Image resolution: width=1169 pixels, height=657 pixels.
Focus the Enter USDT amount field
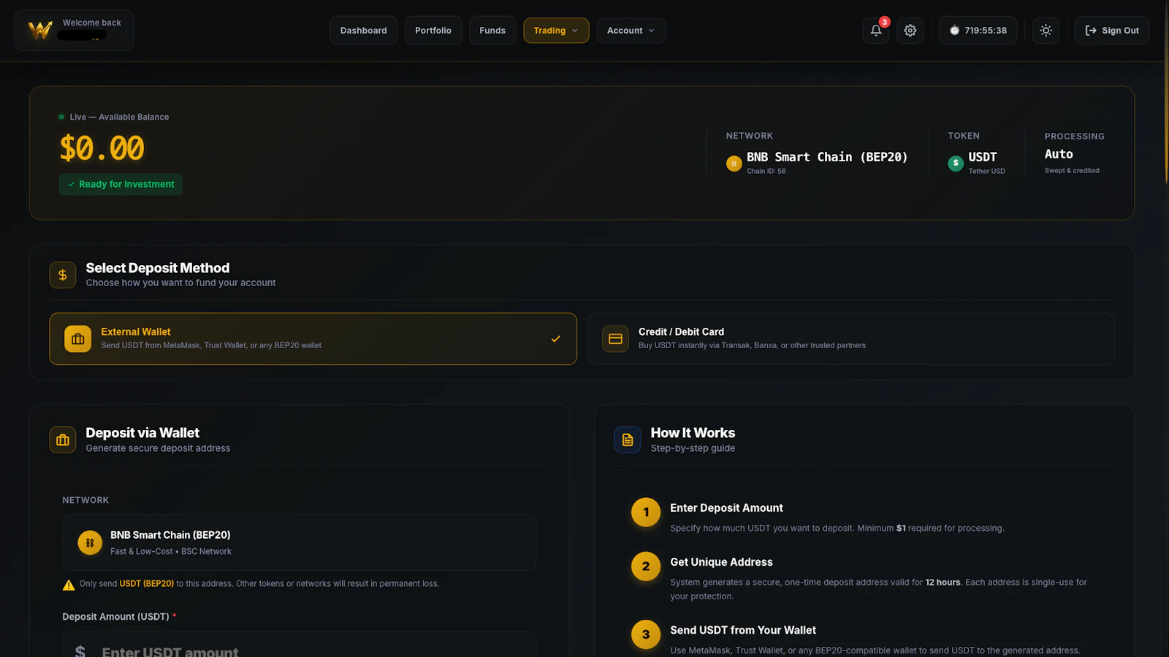(300, 645)
